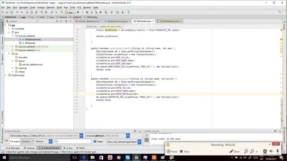This screenshot has height=161, width=287.
Task: Open File Explorer from taskbar
Action: [92, 157]
